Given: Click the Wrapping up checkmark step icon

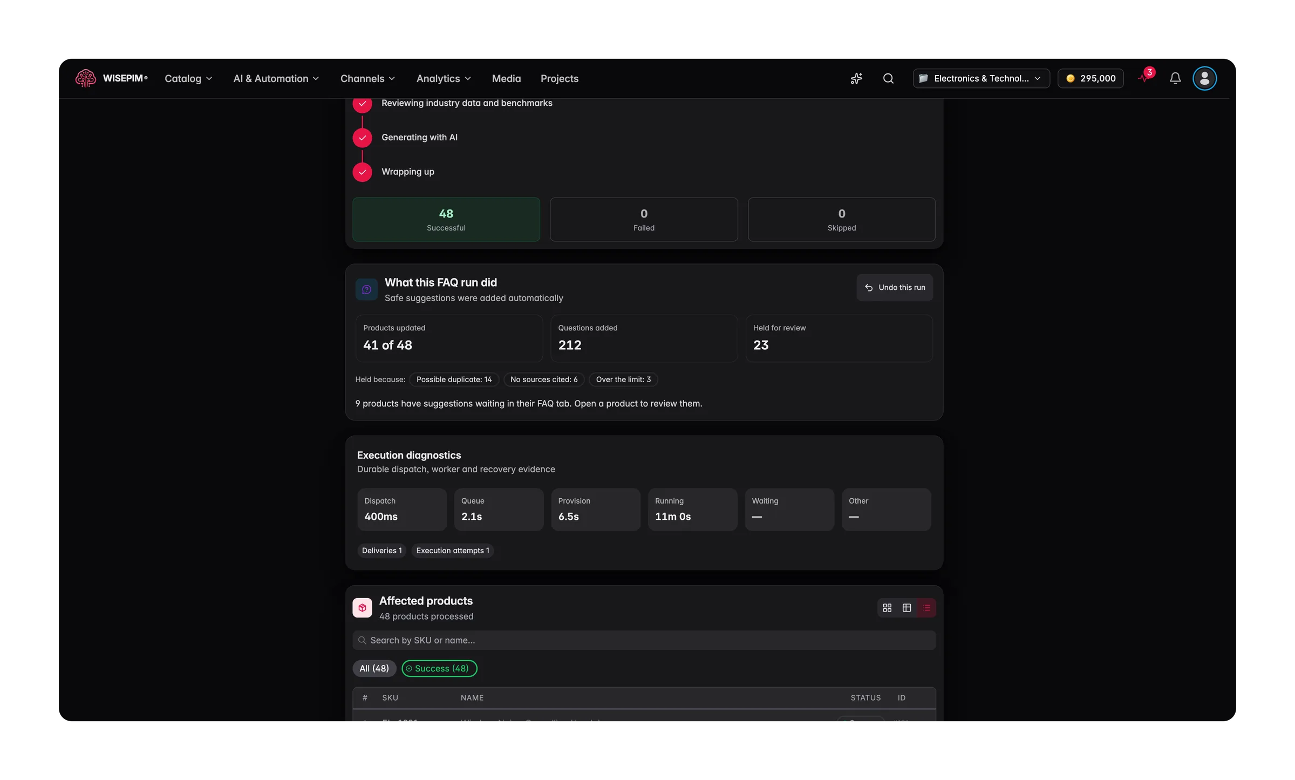Looking at the screenshot, I should 362,172.
